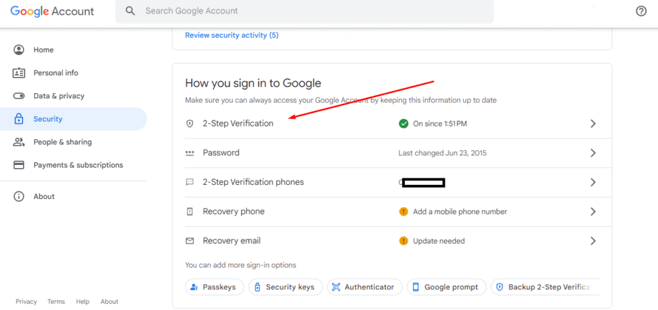The image size is (658, 310).
Task: Click 'Update needed' status text
Action: point(439,241)
